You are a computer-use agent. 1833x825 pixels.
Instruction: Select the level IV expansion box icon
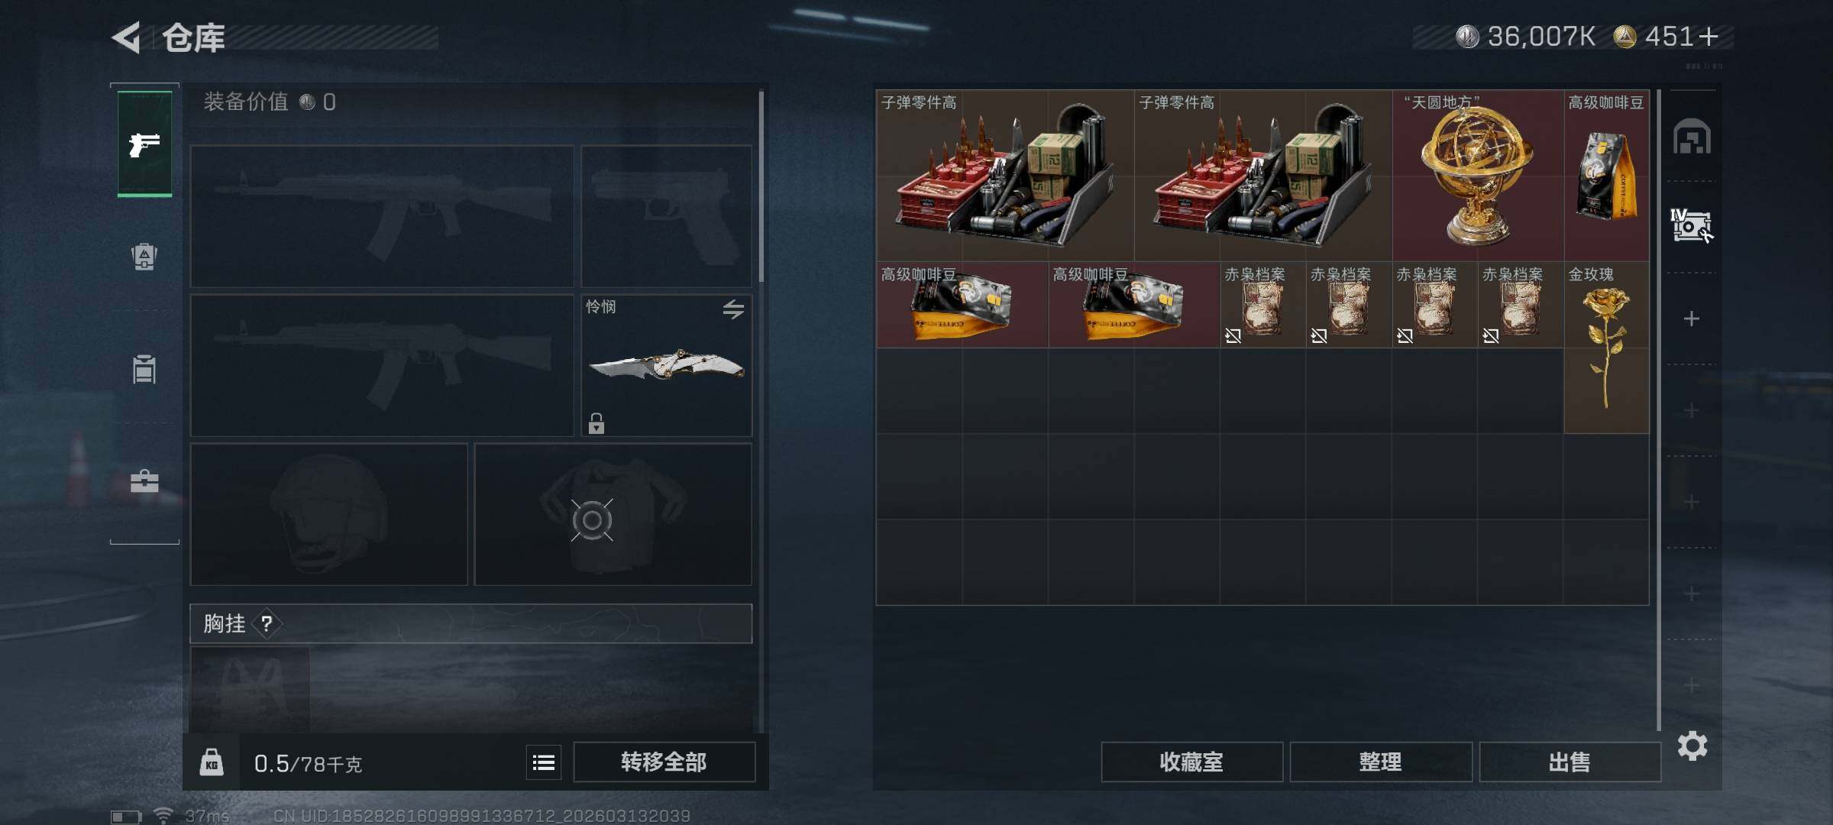coord(1691,226)
